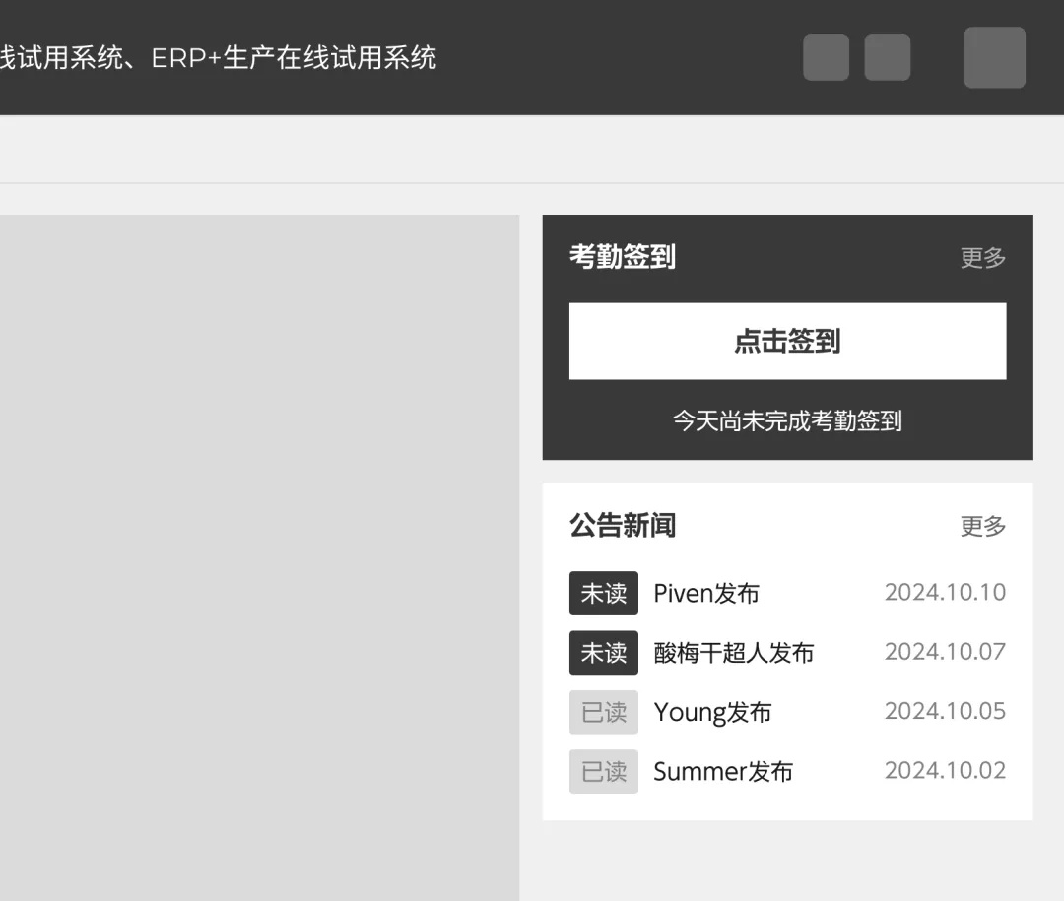Open the Piven发布 announcement

coord(706,593)
